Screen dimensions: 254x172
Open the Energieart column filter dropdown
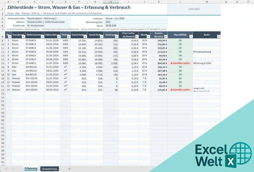point(23,37)
